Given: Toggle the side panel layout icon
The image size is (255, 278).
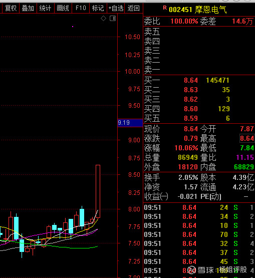Looking at the screenshot, I should [113, 18].
